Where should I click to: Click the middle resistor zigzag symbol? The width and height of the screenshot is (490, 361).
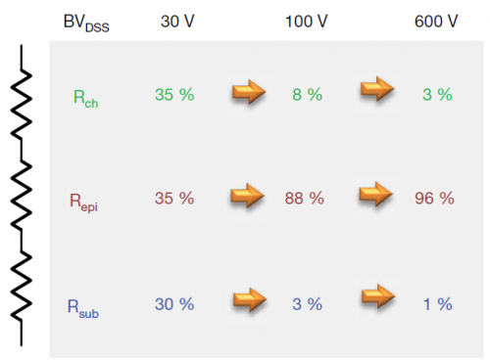22,195
